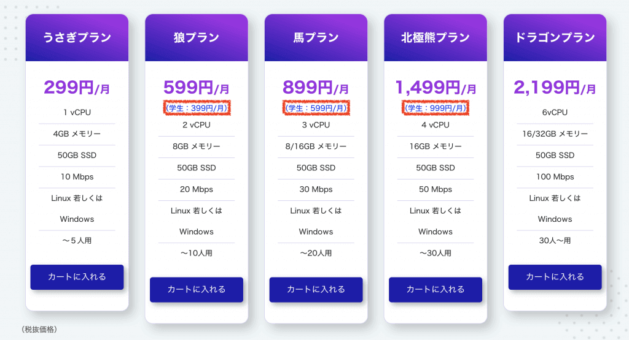Viewport: 629px width, 340px height.
Task: Click the 北極熊プラン header title
Action: click(436, 37)
